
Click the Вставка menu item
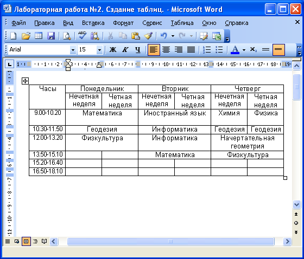pyautogui.click(x=93, y=23)
